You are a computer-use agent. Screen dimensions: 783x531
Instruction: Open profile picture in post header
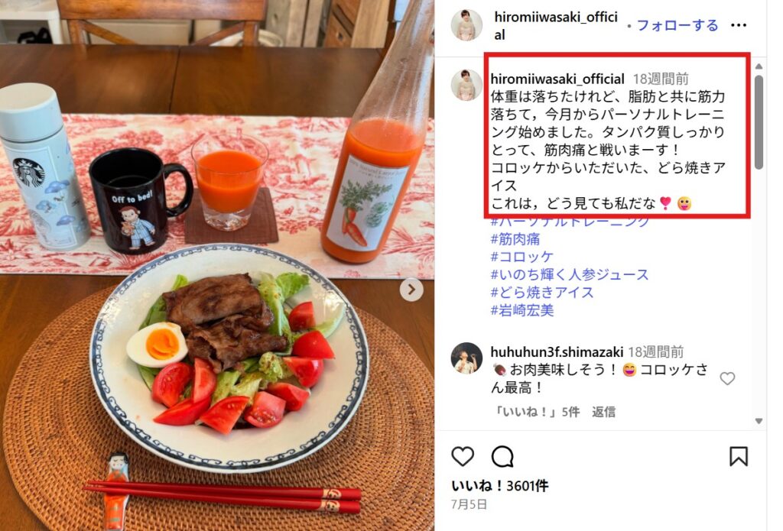click(466, 24)
